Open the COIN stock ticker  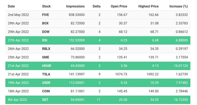(46, 91)
